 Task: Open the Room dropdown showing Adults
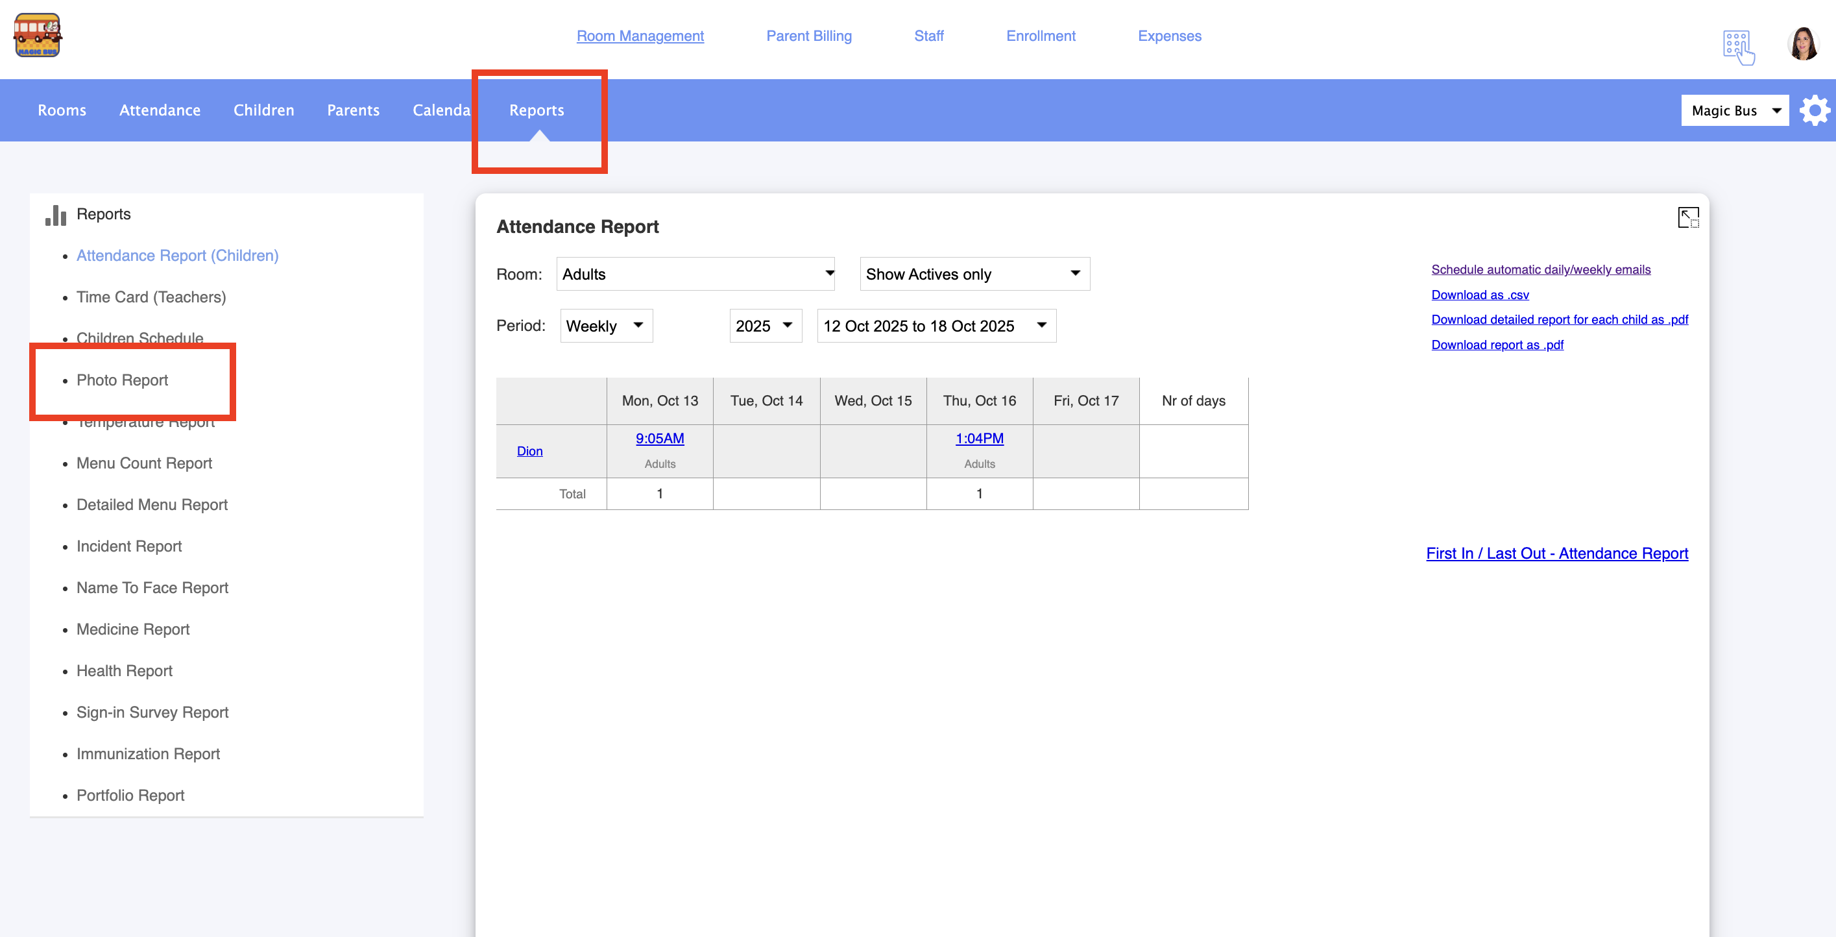tap(695, 274)
